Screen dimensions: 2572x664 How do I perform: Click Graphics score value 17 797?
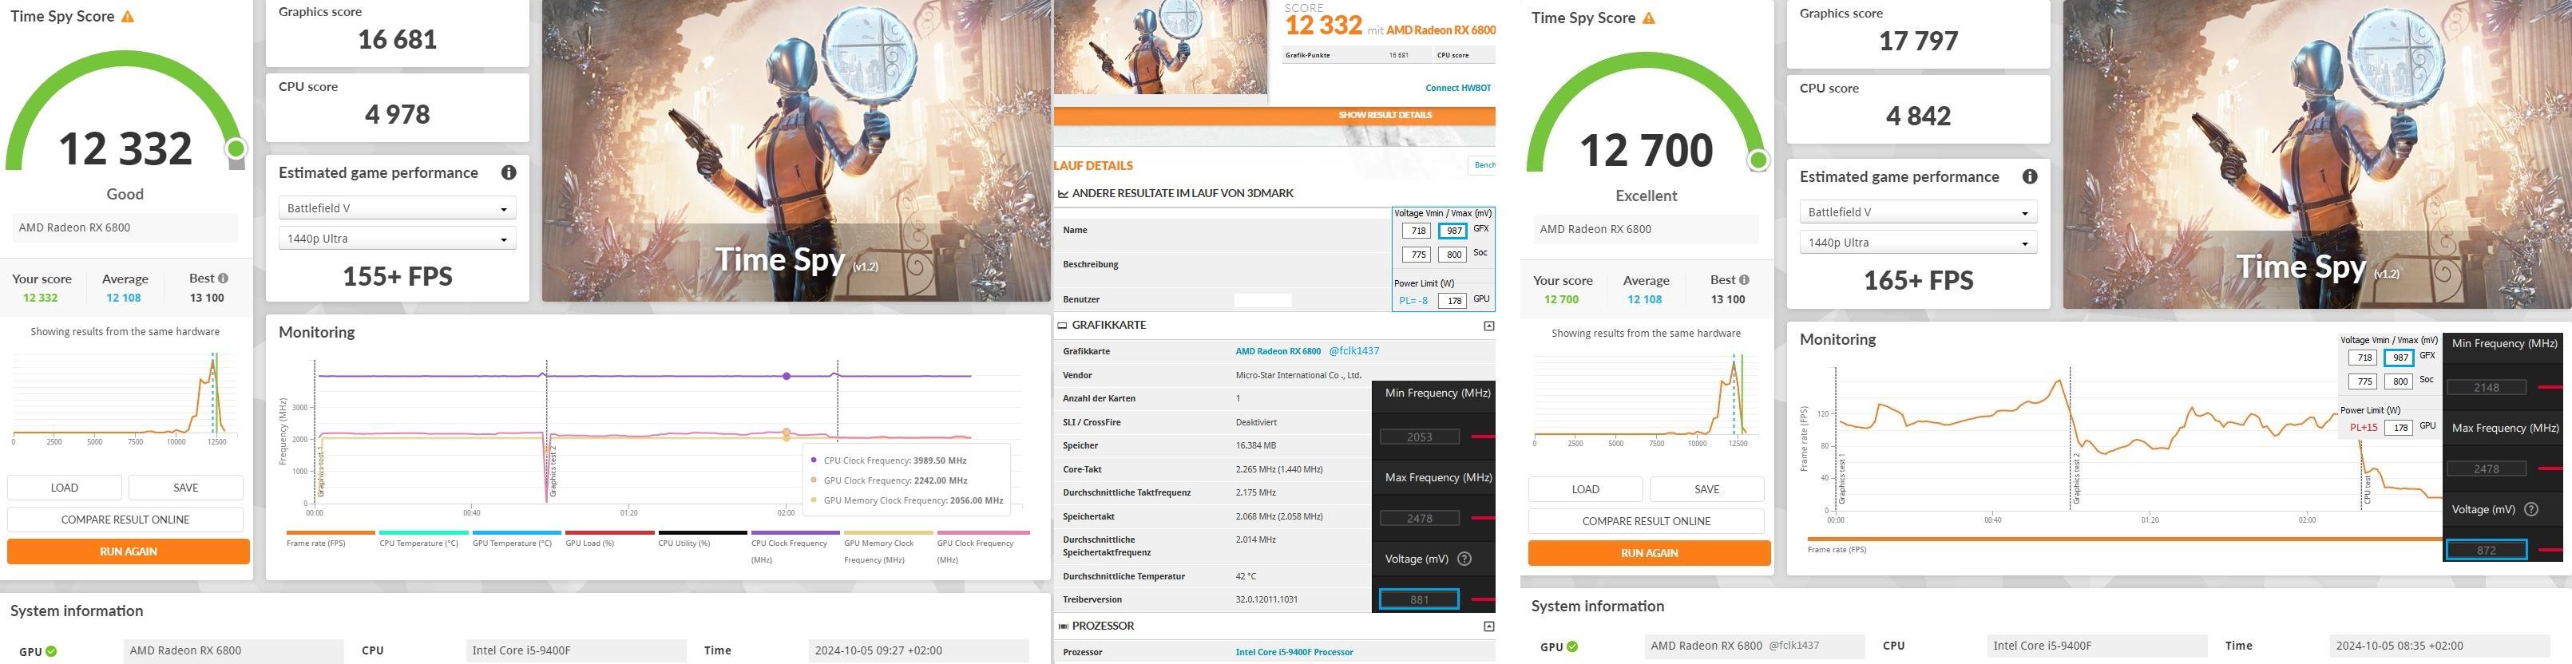[1918, 41]
